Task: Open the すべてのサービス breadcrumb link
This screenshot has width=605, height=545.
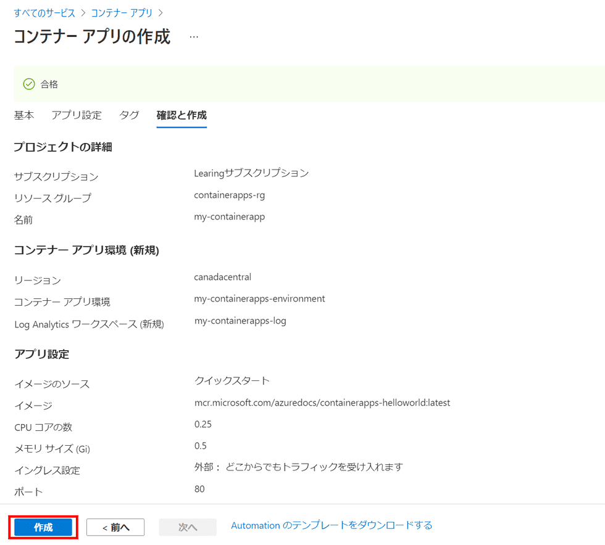Action: pos(44,13)
